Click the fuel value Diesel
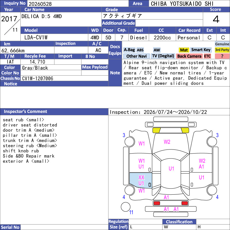Screen dimensions: 230x230 [139, 38]
